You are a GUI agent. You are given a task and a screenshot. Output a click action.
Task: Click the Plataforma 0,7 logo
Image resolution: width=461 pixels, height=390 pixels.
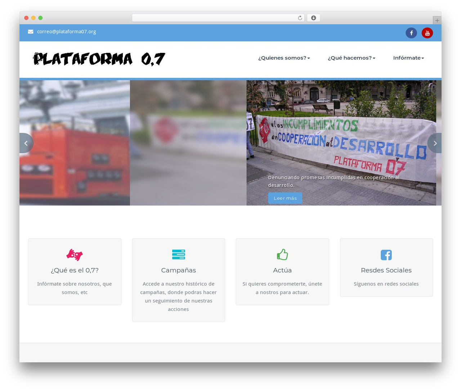pos(99,59)
